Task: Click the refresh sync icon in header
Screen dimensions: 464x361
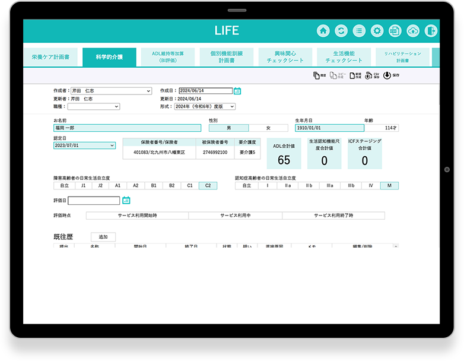Action: pos(341,31)
